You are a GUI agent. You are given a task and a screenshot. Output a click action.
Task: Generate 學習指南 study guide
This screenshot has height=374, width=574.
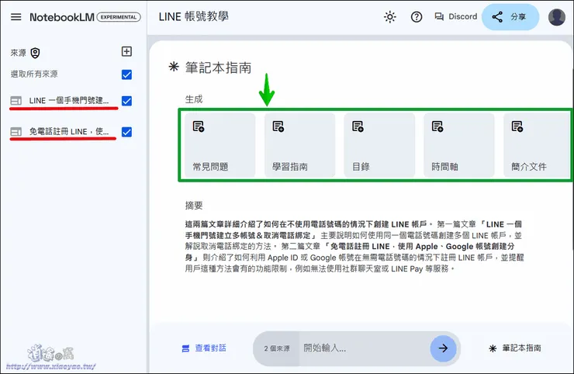pyautogui.click(x=300, y=145)
